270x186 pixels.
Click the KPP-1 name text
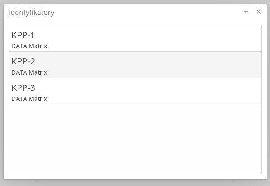tap(23, 35)
